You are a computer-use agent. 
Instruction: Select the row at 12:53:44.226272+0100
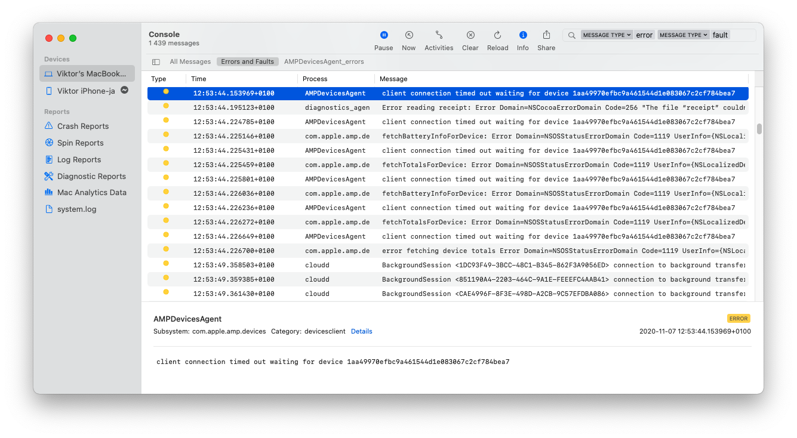pyautogui.click(x=448, y=222)
